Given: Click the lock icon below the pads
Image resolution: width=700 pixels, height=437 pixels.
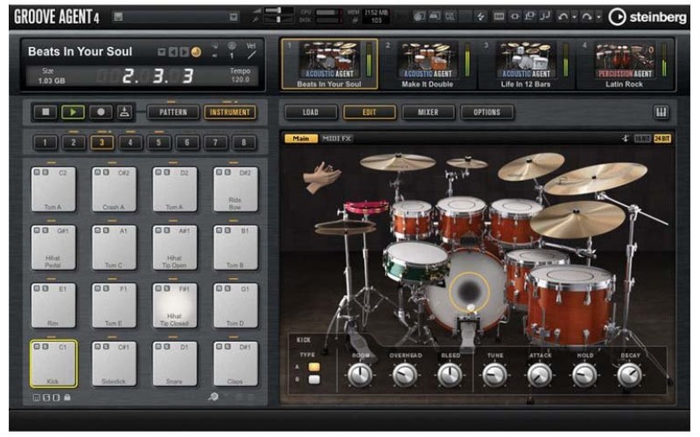Looking at the screenshot, I should [67, 397].
